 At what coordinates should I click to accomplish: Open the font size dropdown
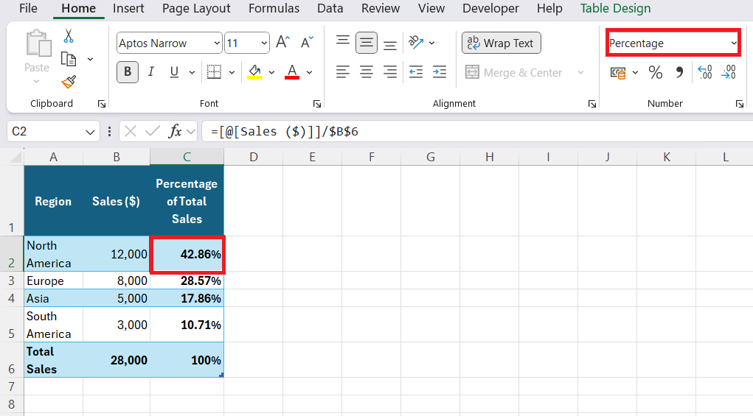coord(264,43)
